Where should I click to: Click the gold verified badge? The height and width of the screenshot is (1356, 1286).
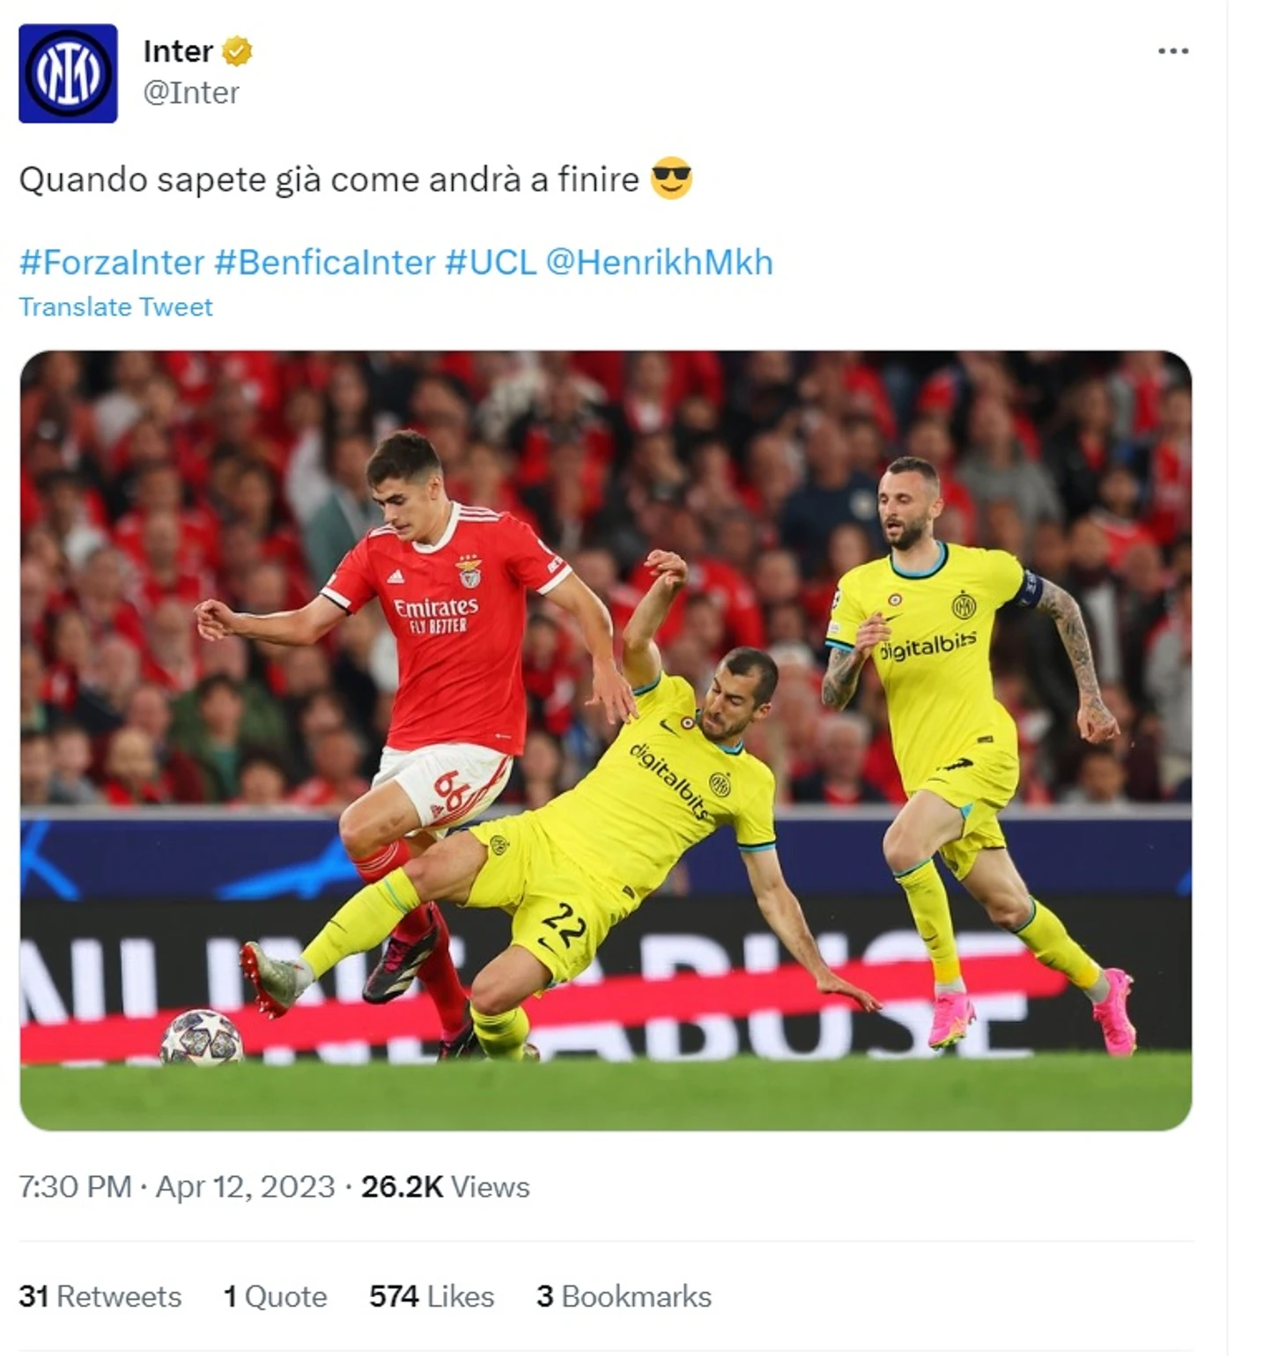coord(236,51)
